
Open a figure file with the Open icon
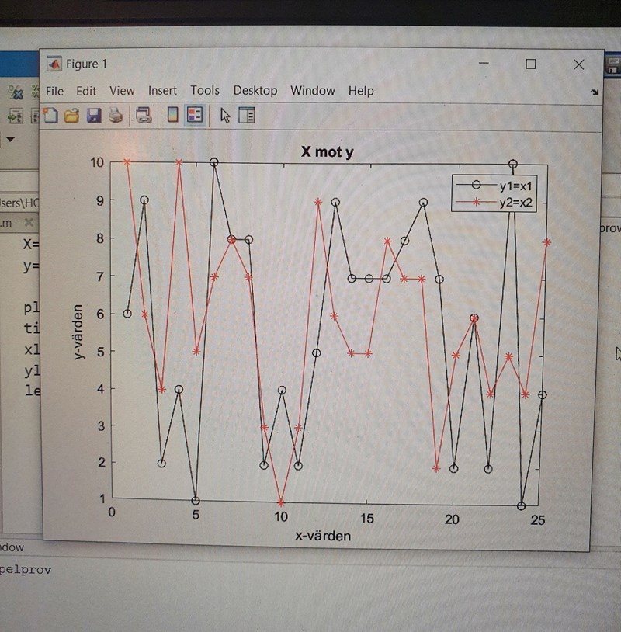pyautogui.click(x=70, y=115)
